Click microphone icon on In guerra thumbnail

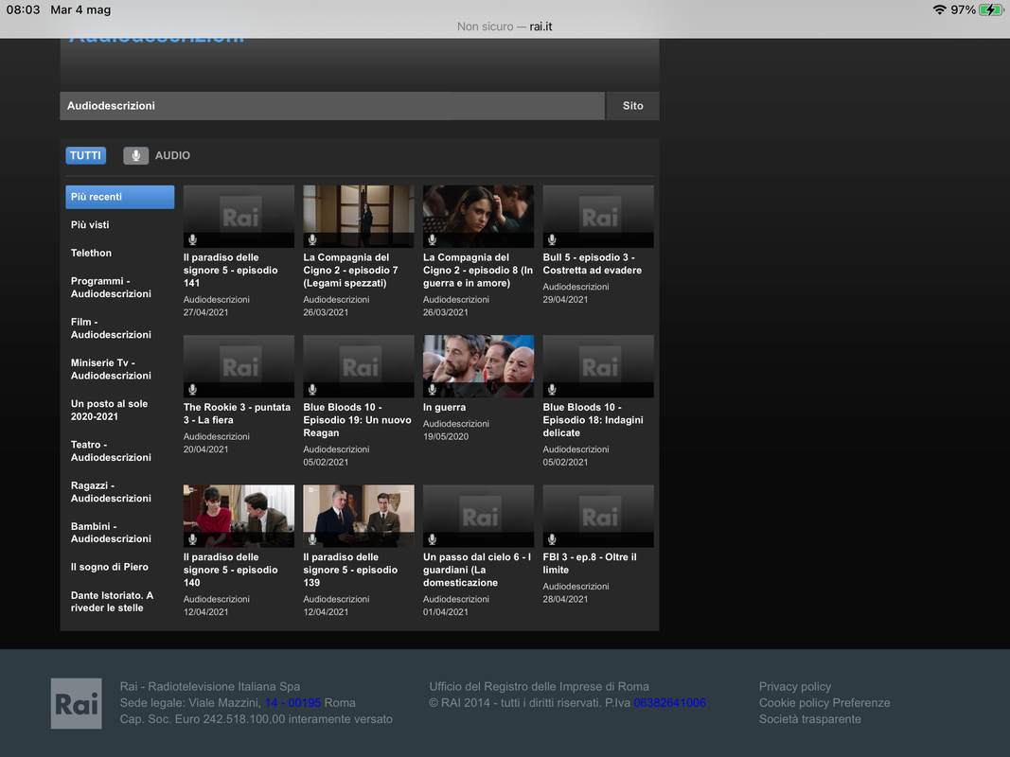(433, 390)
